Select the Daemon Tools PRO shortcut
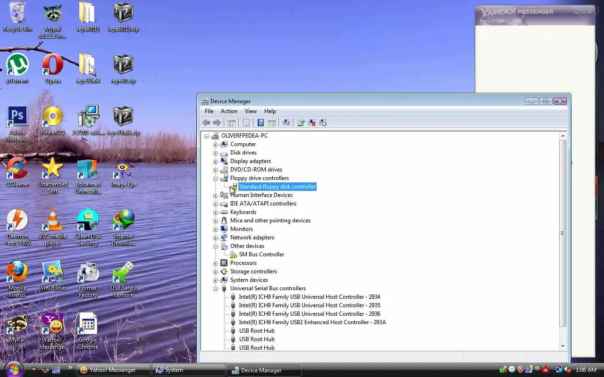This screenshot has width=604, height=377. point(17,228)
